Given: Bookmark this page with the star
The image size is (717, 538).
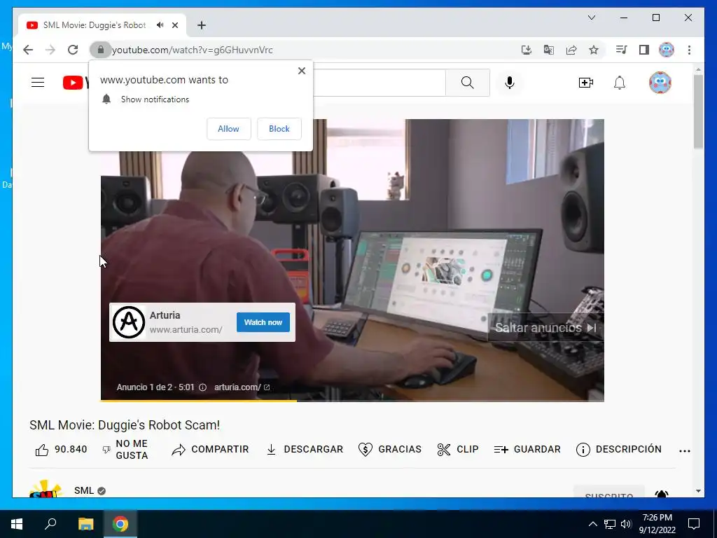Looking at the screenshot, I should point(594,50).
